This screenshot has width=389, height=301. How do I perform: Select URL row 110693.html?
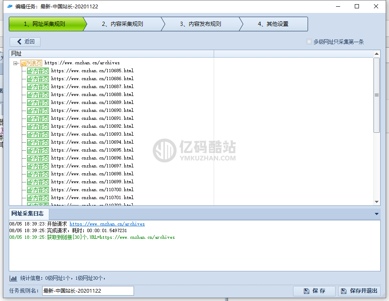click(93, 134)
